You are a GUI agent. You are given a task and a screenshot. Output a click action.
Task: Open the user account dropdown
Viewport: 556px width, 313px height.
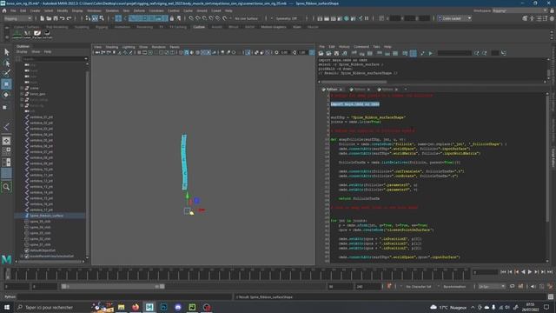click(455, 18)
